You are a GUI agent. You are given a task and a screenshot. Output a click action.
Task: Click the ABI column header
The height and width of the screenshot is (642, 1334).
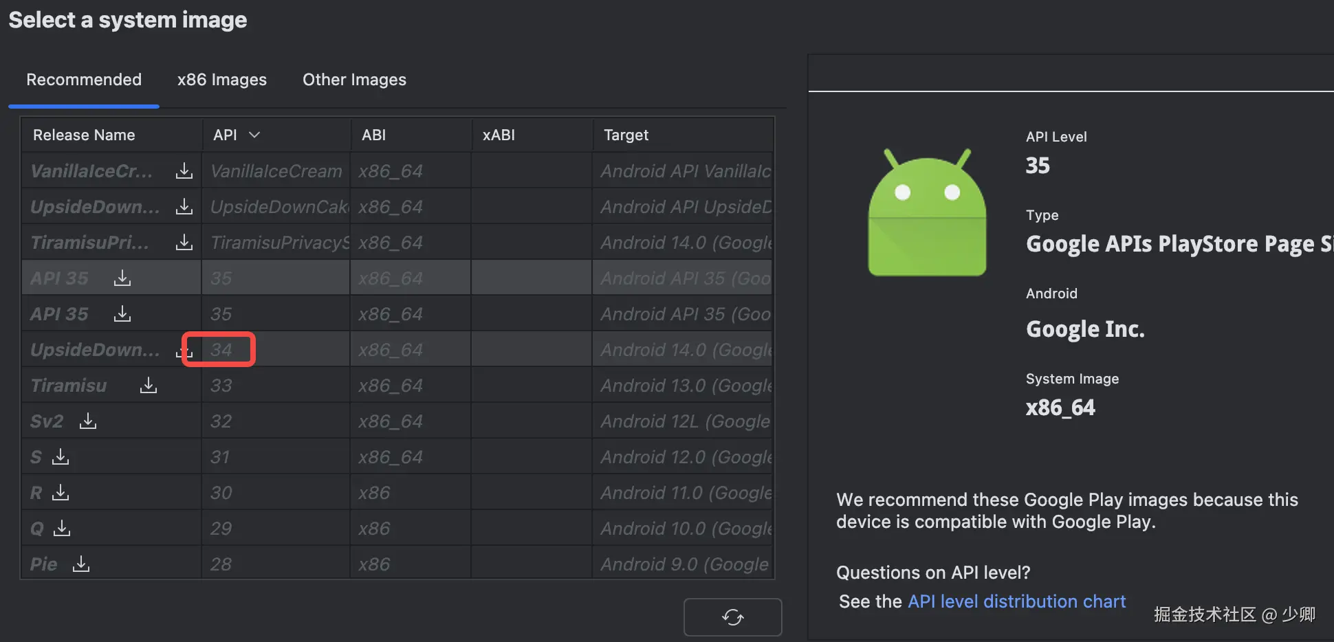pyautogui.click(x=373, y=135)
